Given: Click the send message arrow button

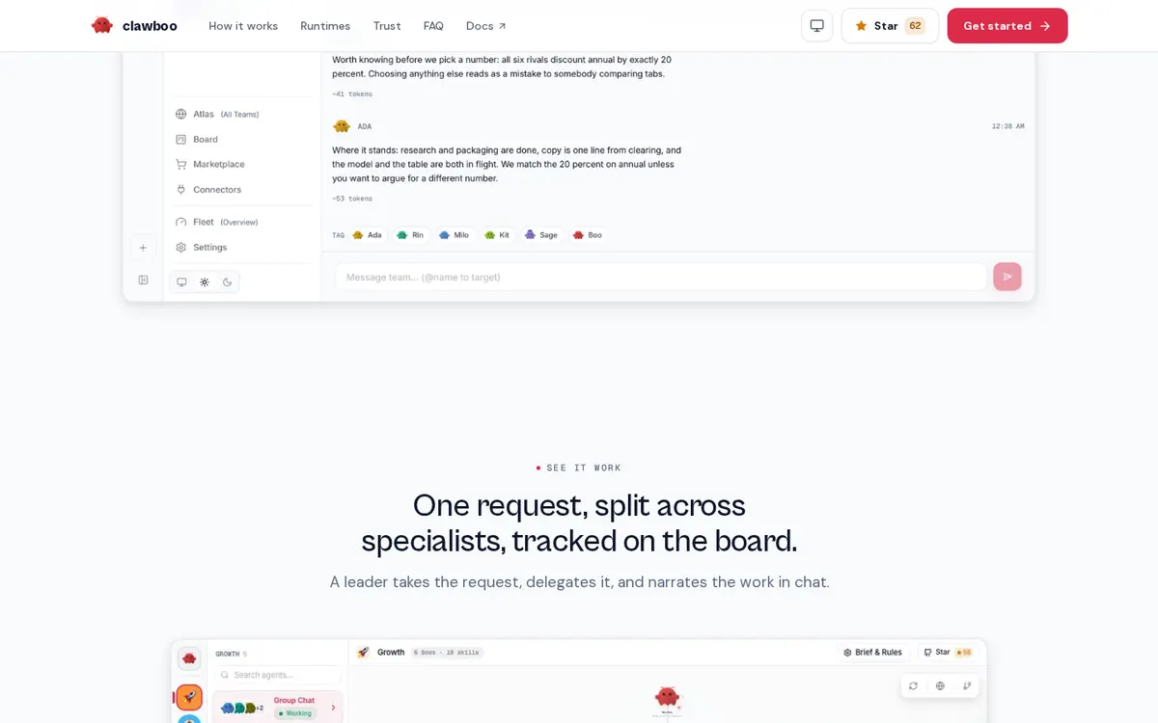Looking at the screenshot, I should coord(1007,277).
